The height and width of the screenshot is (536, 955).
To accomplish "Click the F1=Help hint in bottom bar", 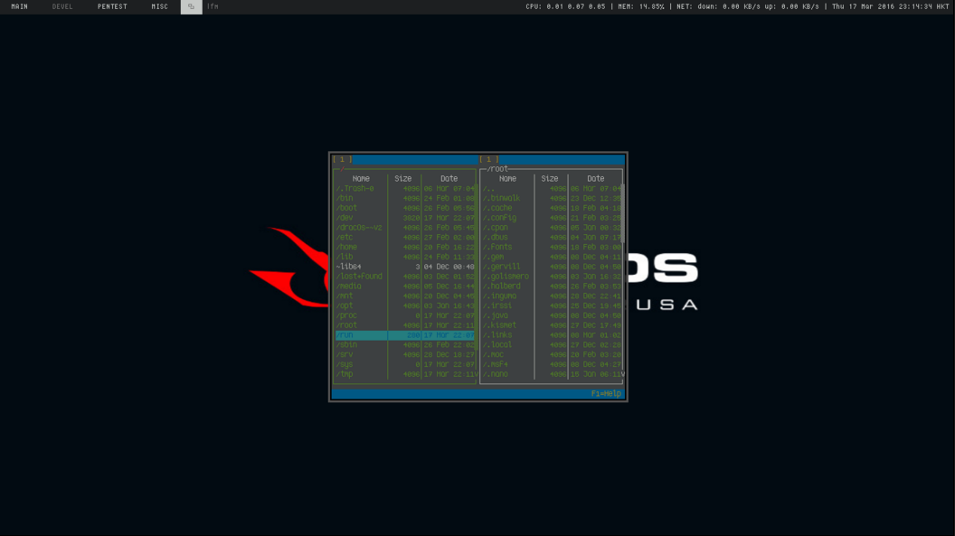I will 606,393.
